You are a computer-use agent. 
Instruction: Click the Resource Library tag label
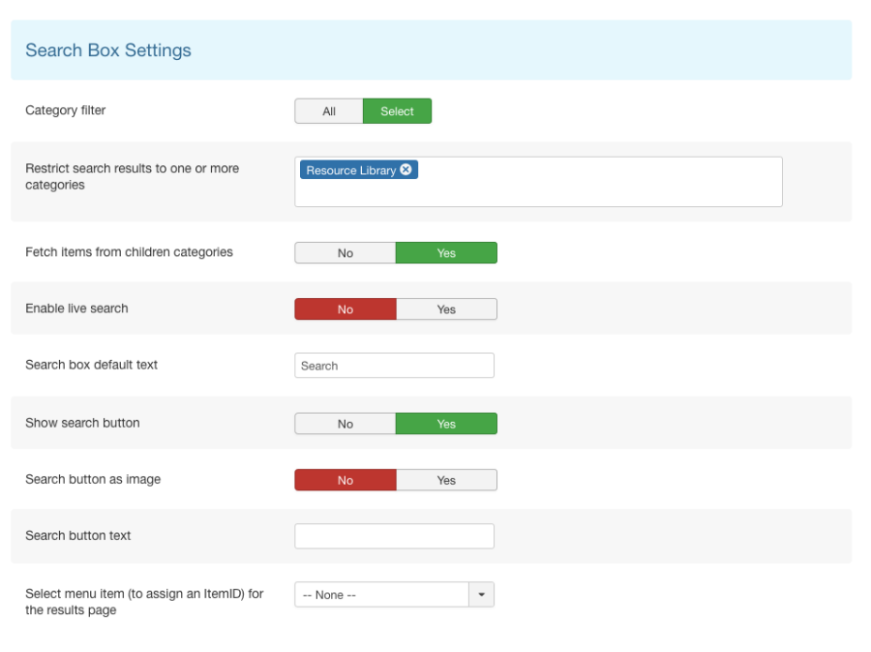(351, 170)
